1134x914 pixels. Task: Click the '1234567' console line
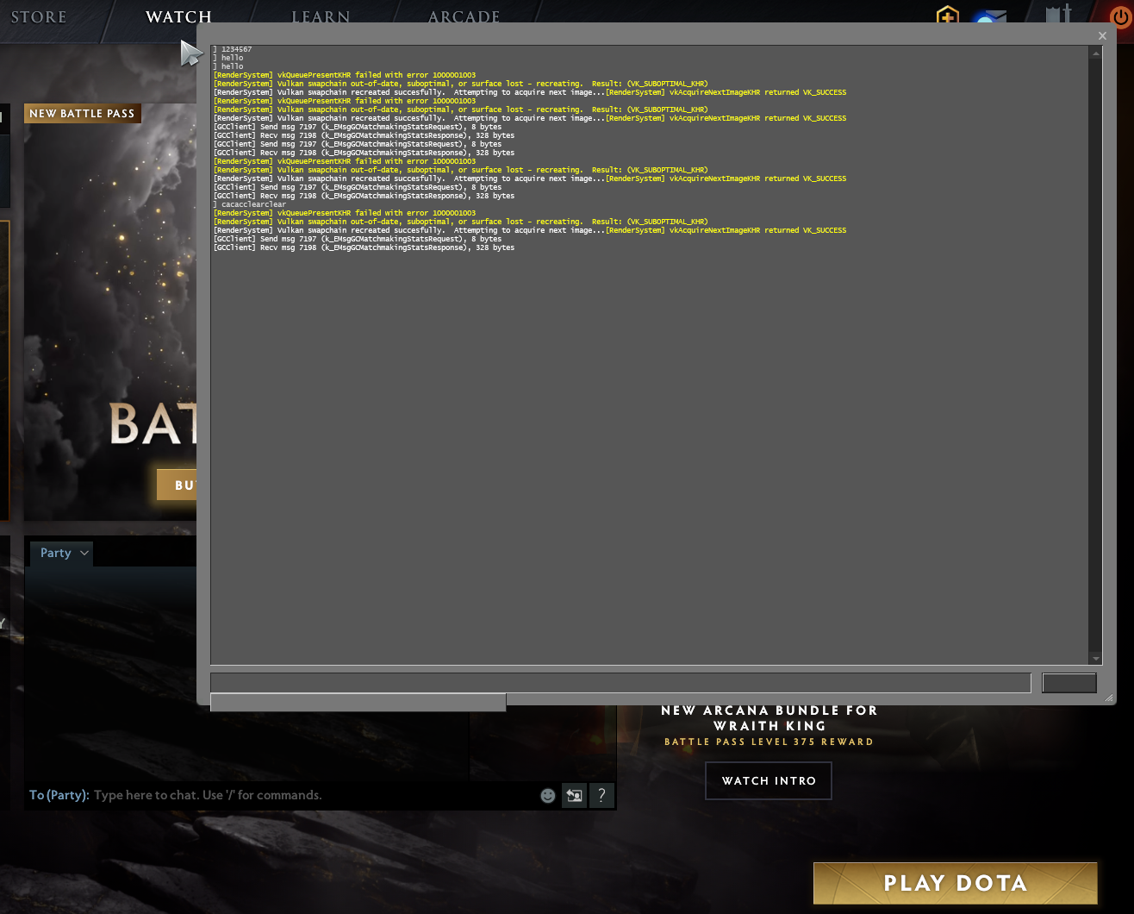tap(233, 49)
